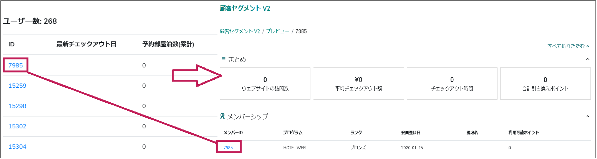Viewport: 597px width, 159px height.
Task: Click the list icon beside まとめ
Action: [x=223, y=59]
